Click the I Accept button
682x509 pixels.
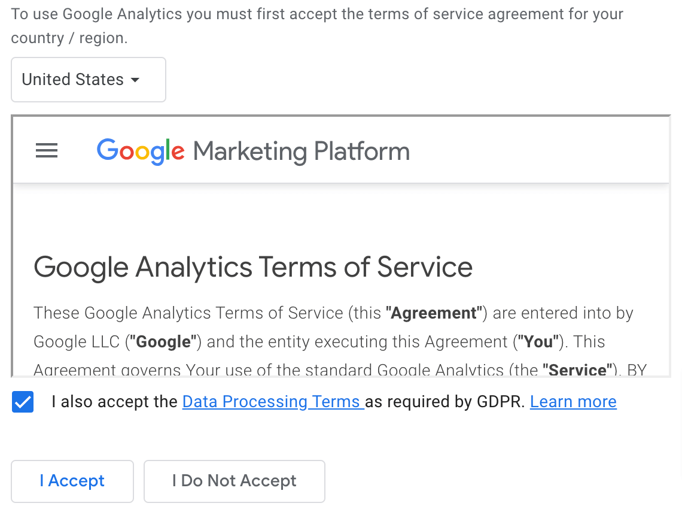point(72,481)
